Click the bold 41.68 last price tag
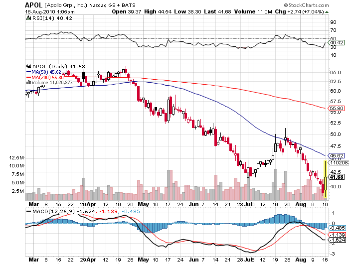The width and height of the screenshot is (349, 264). click(x=337, y=177)
